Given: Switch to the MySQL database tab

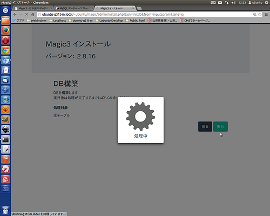Looking at the screenshot, I should point(74,8).
